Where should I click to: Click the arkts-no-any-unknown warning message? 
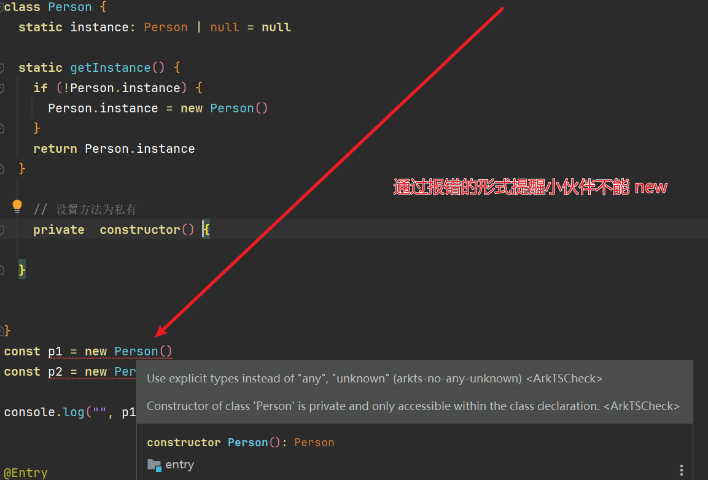[375, 379]
